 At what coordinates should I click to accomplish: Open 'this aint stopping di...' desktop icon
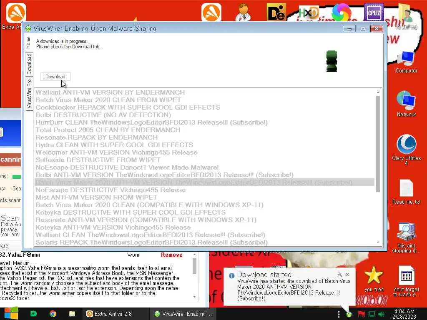[406, 237]
